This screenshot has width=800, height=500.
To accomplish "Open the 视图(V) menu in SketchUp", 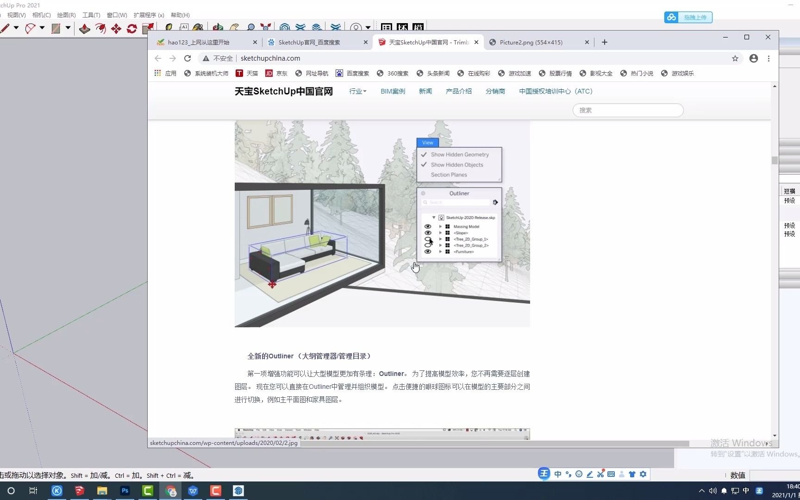I will tap(17, 15).
